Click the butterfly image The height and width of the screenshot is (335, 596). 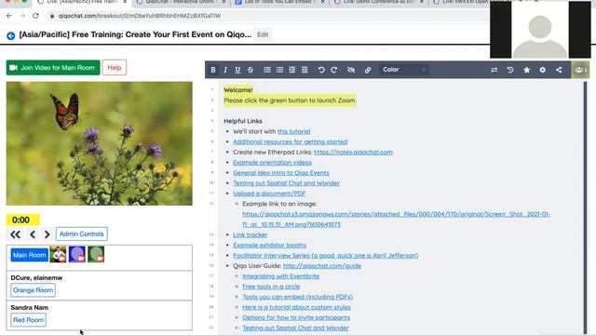click(x=100, y=143)
